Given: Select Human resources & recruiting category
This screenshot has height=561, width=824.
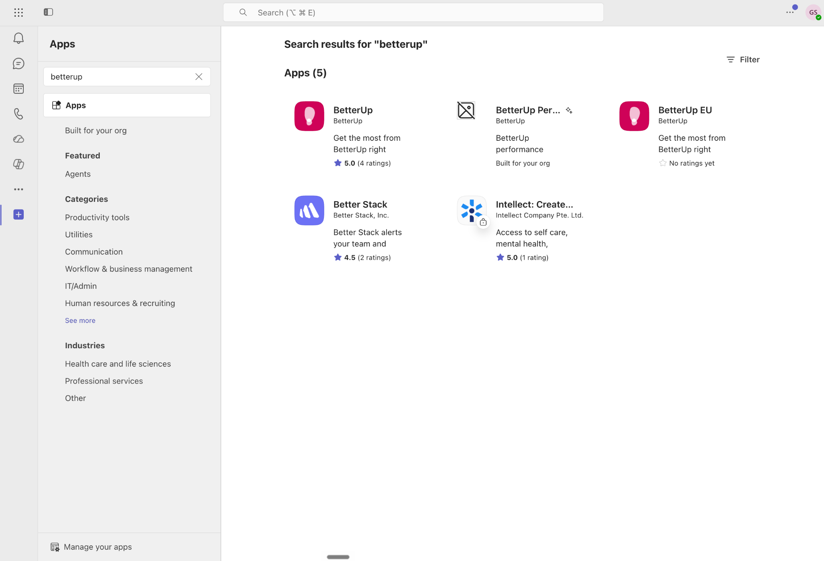Looking at the screenshot, I should [120, 303].
